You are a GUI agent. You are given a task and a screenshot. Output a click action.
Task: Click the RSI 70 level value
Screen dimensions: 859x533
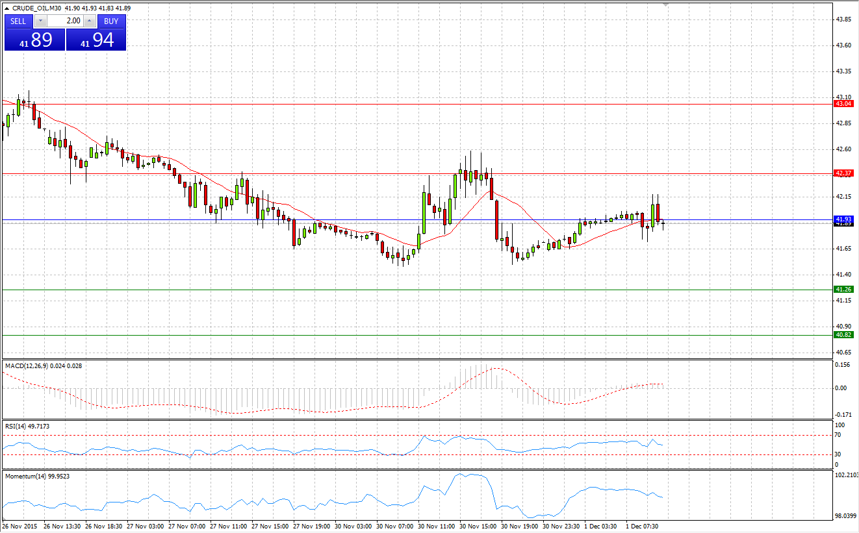(x=839, y=435)
